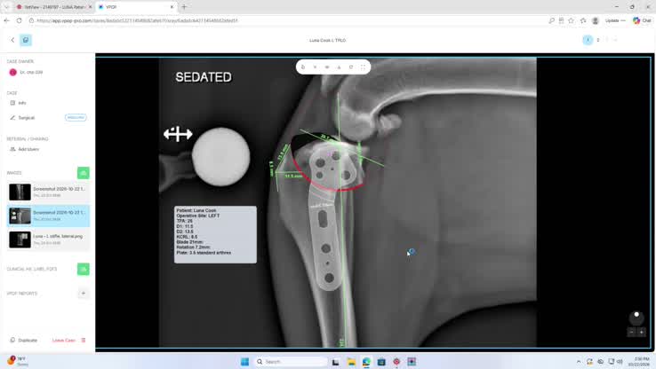Click the fourth icon in the viewer toolbar

339,67
